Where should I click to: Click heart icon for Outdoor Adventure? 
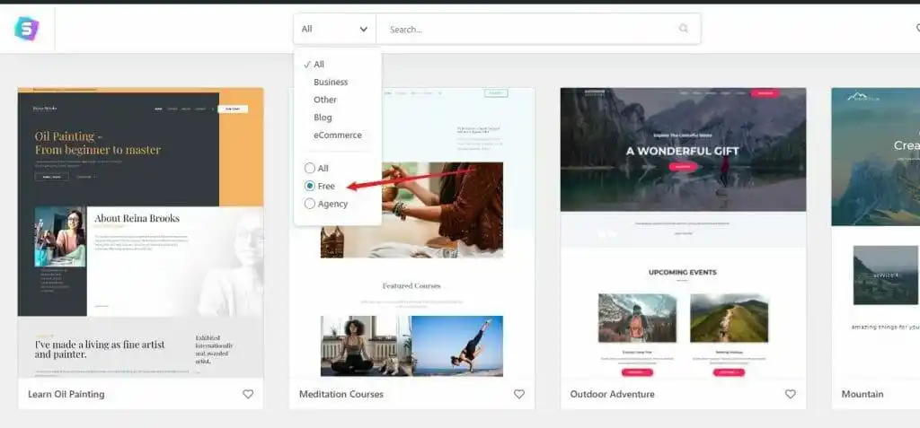coord(791,394)
